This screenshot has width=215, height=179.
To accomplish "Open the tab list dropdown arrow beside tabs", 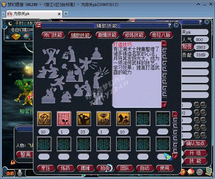I will (3, 14).
